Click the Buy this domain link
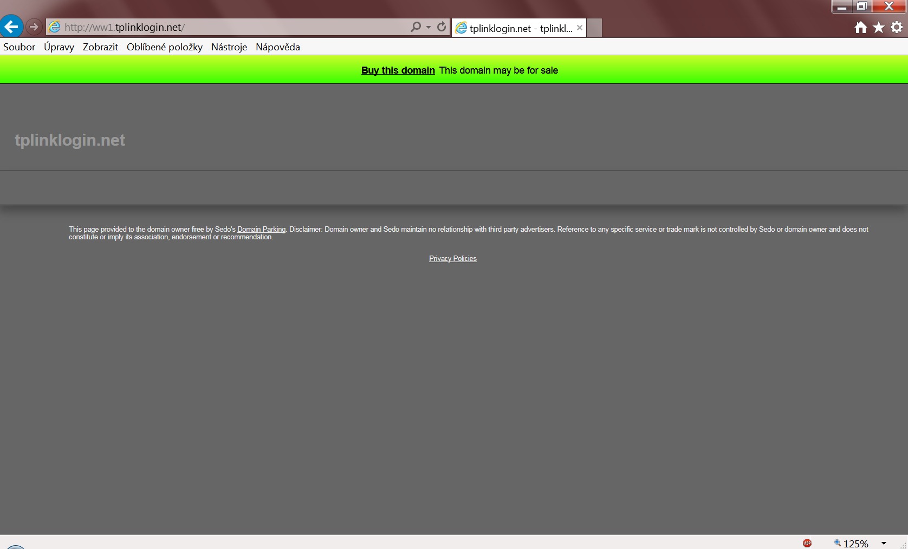Screen dimensions: 908x549 coord(398,70)
